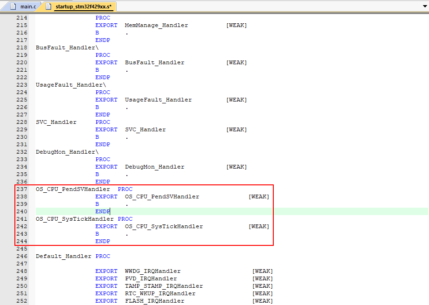Image resolution: width=429 pixels, height=305 pixels.
Task: Click UsageFault_Handler after EXPORT on line 225
Action: [158, 100]
